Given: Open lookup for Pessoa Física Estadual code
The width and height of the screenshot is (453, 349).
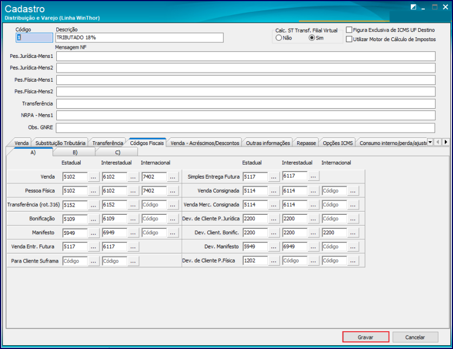Looking at the screenshot, I should (93, 190).
